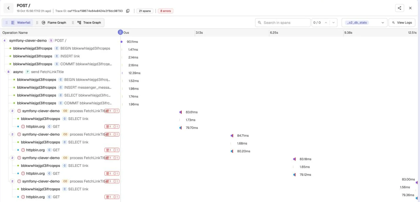Click the 21 spans badge
420x202 pixels.
point(145,11)
